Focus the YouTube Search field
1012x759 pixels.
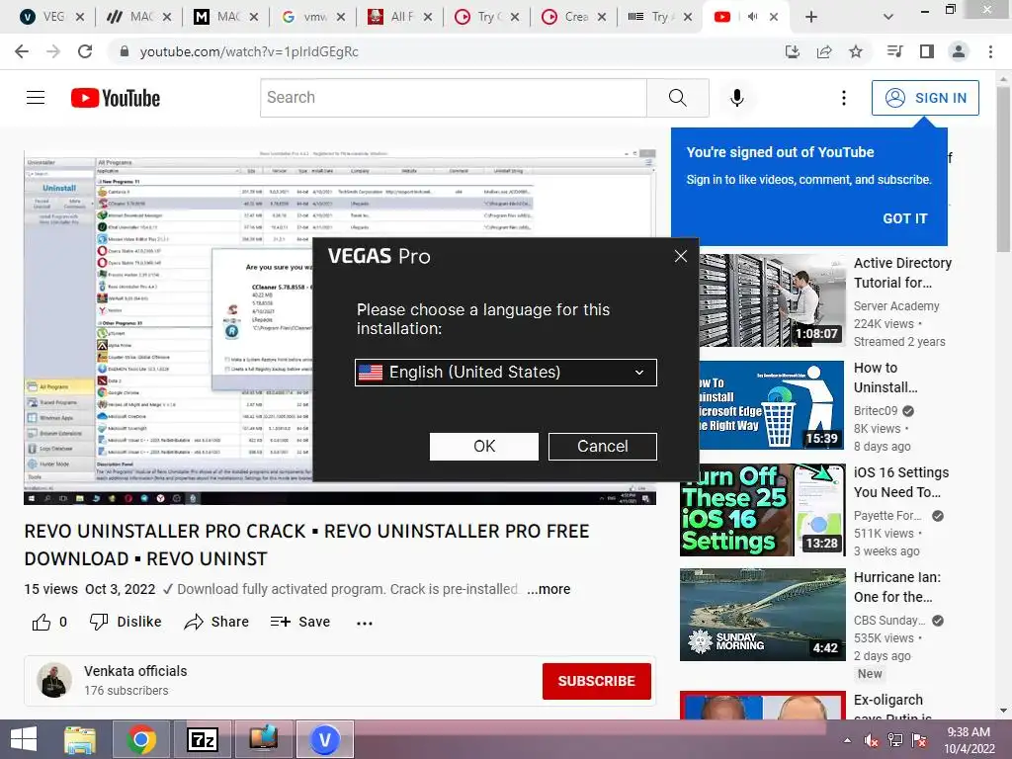pyautogui.click(x=453, y=98)
